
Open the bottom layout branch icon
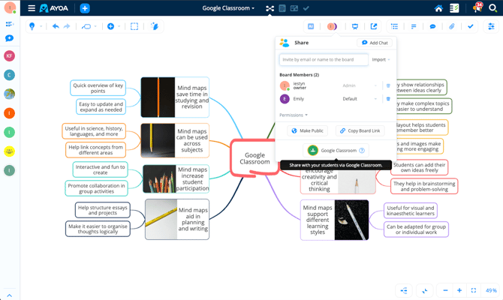click(x=404, y=290)
